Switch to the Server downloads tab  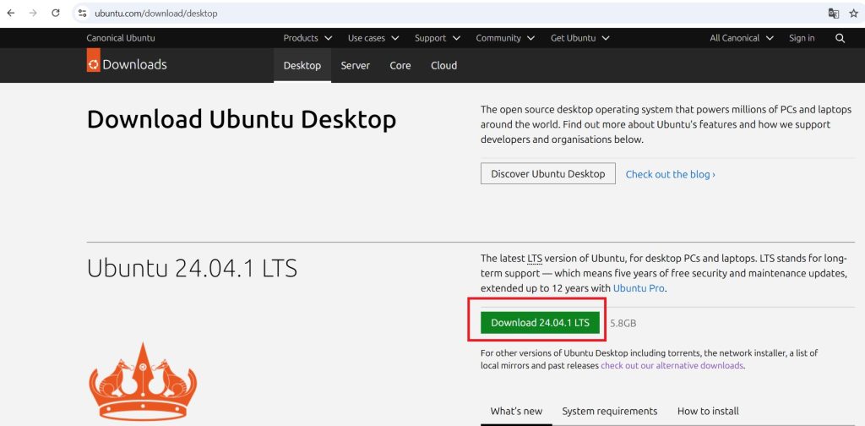355,65
